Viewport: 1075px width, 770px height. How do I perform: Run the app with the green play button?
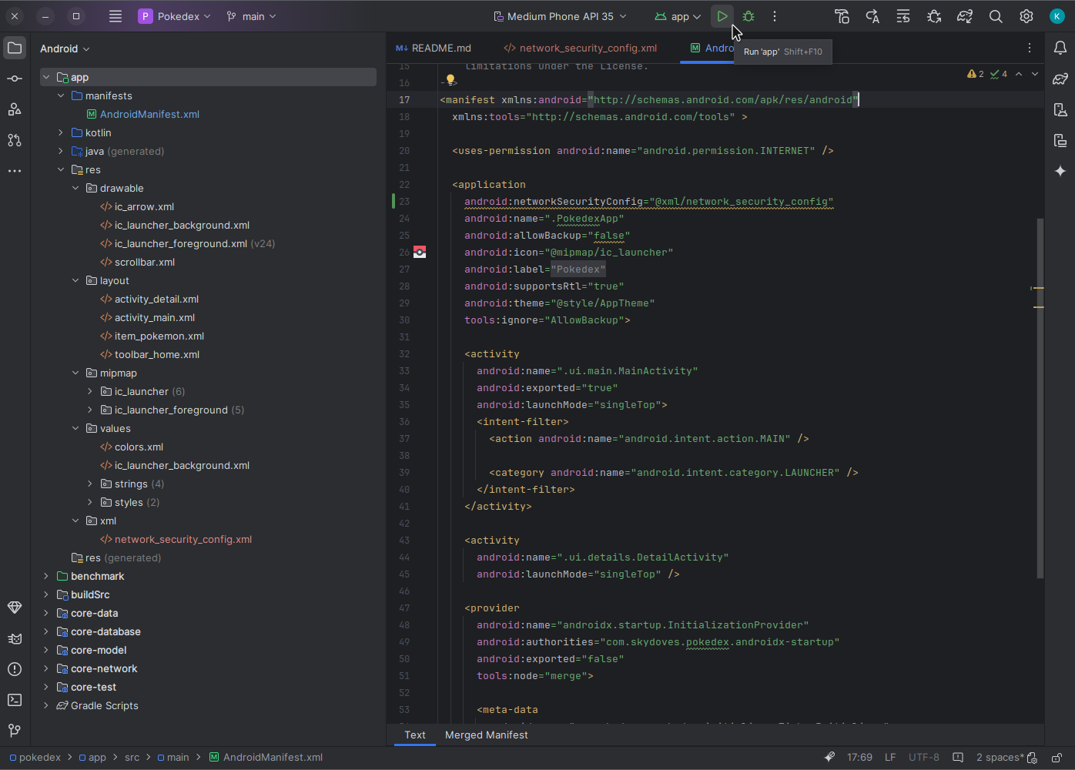point(722,15)
